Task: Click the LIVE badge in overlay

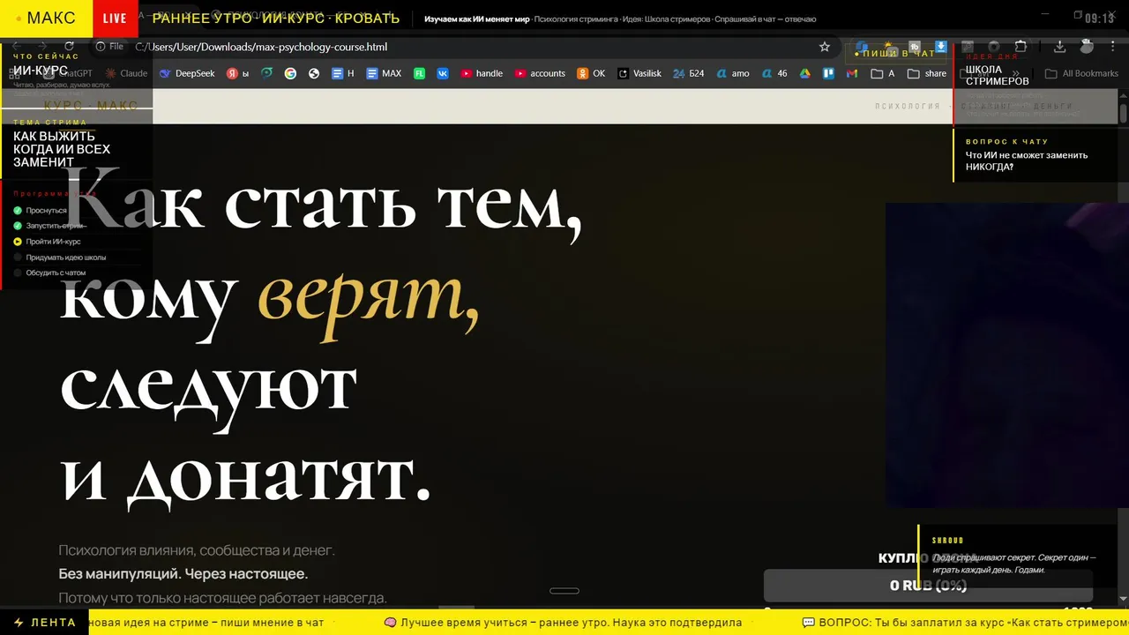Action: click(x=115, y=19)
